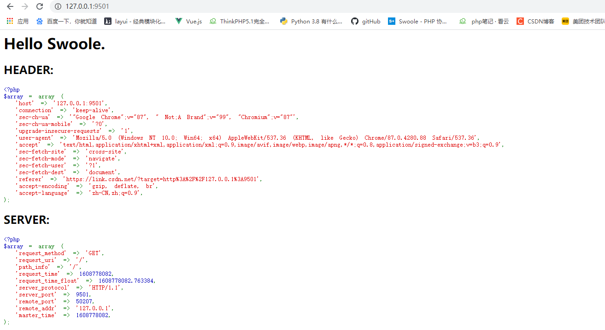Viewport: 605px width, 330px height.
Task: Click the Vue.js favicon in bookmarks bar
Action: [178, 21]
